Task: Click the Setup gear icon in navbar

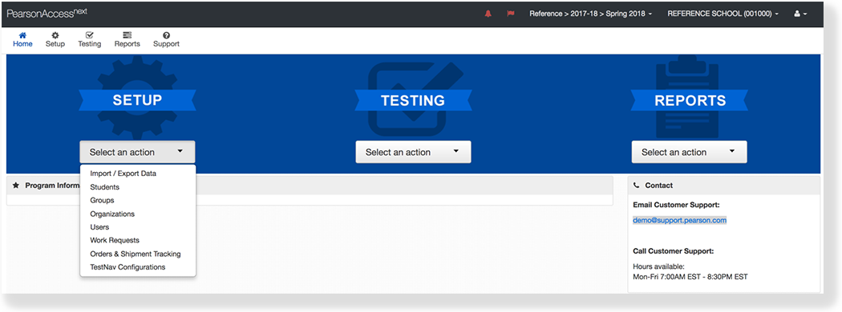Action: 55,35
